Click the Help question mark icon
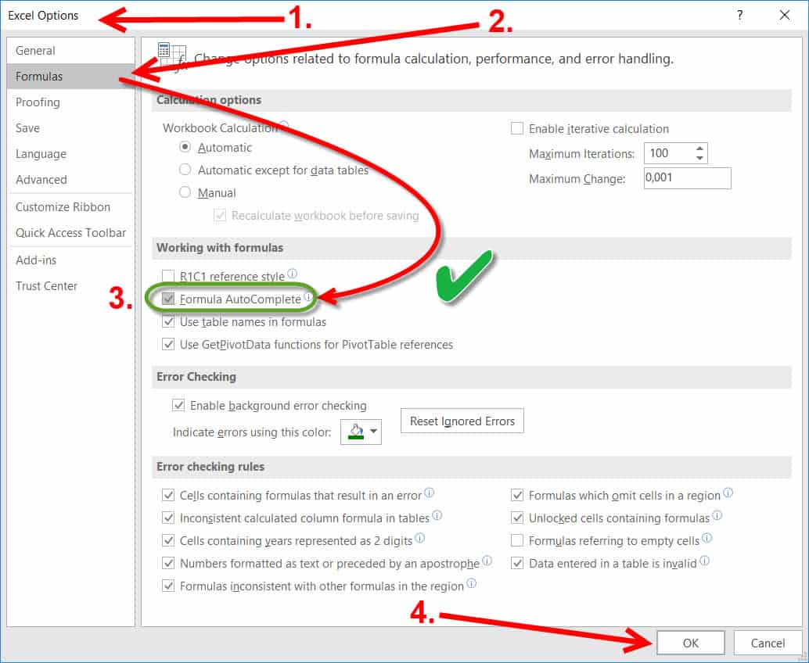This screenshot has height=663, width=809. 740,15
